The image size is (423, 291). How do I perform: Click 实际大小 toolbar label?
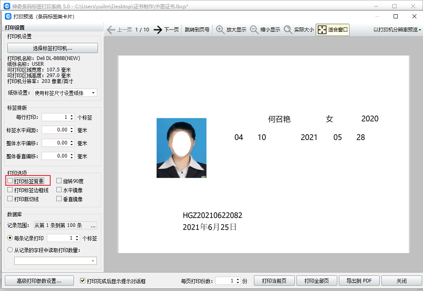pyautogui.click(x=304, y=30)
